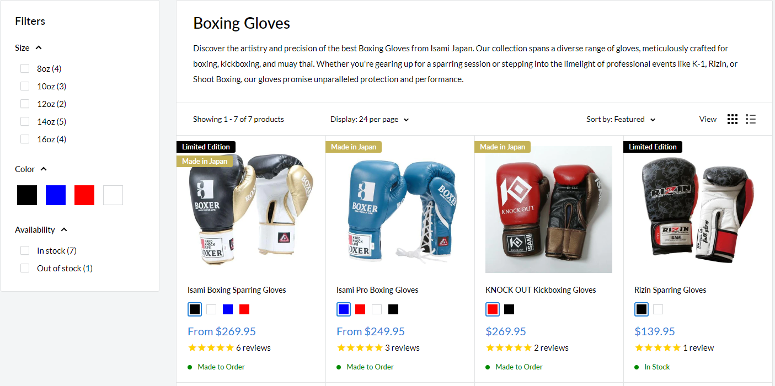775x386 pixels.
Task: Open Rizin Sparring Gloves product title
Action: tap(670, 290)
